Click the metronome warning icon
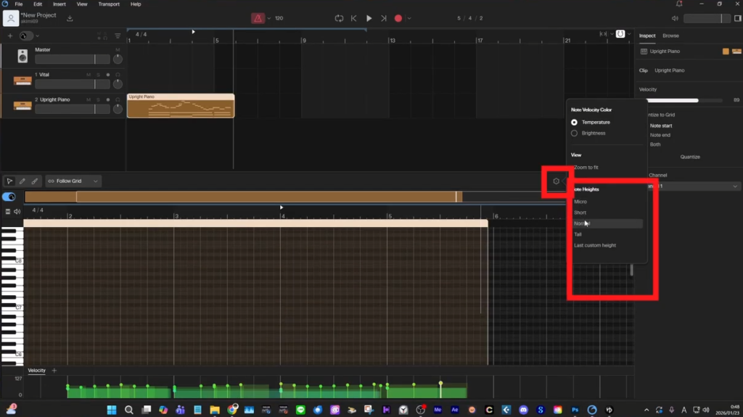 pos(258,18)
